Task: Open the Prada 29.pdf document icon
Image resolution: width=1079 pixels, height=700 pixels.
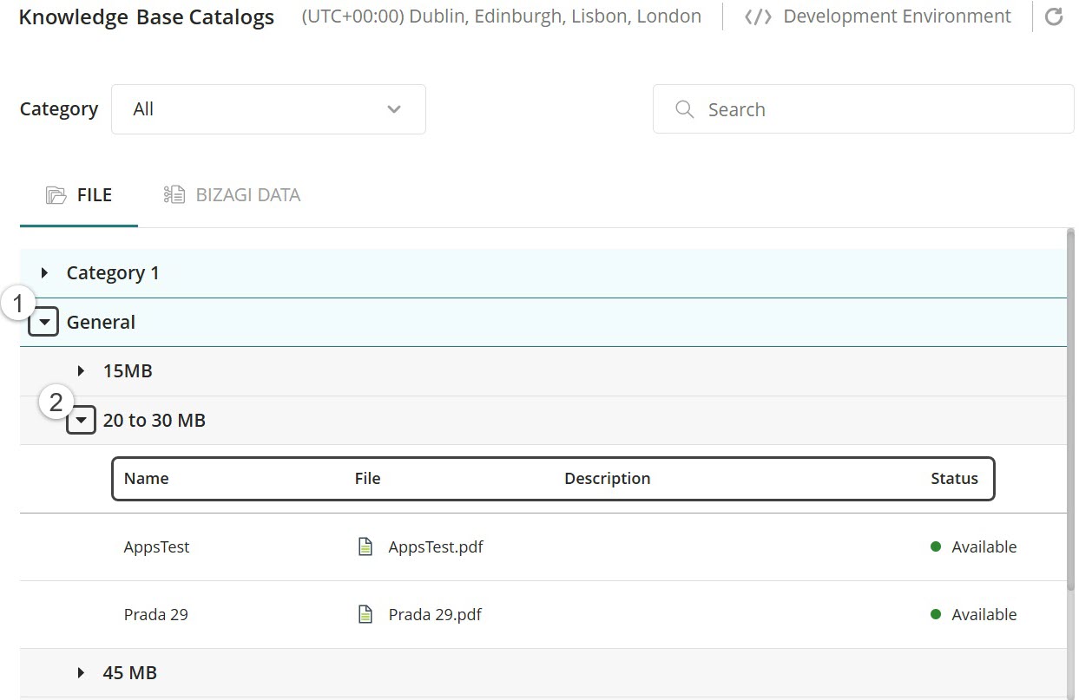Action: [x=365, y=614]
